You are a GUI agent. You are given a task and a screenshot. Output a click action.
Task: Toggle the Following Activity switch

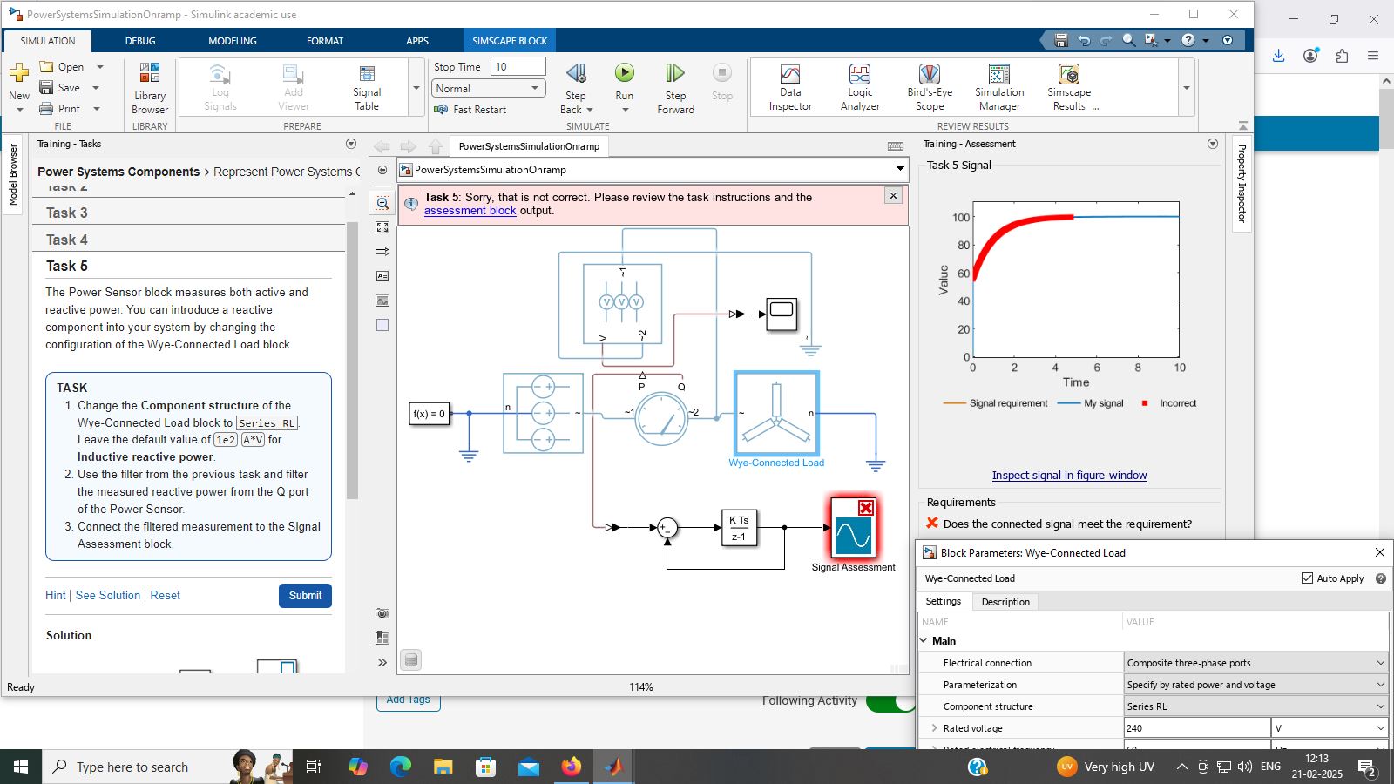click(889, 702)
